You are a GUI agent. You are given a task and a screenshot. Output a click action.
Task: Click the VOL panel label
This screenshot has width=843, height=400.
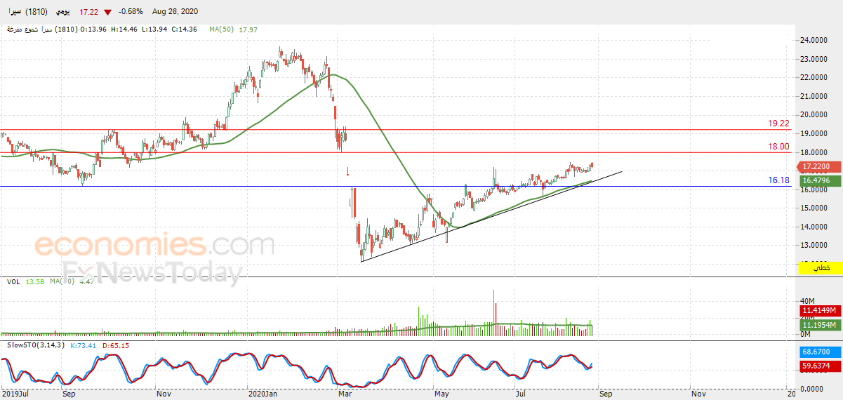[x=13, y=281]
